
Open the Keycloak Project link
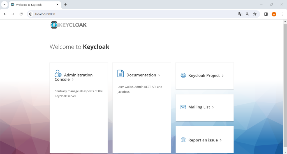204,75
